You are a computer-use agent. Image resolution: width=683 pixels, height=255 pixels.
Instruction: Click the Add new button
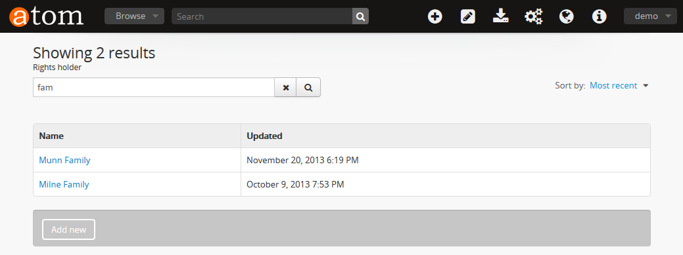68,229
